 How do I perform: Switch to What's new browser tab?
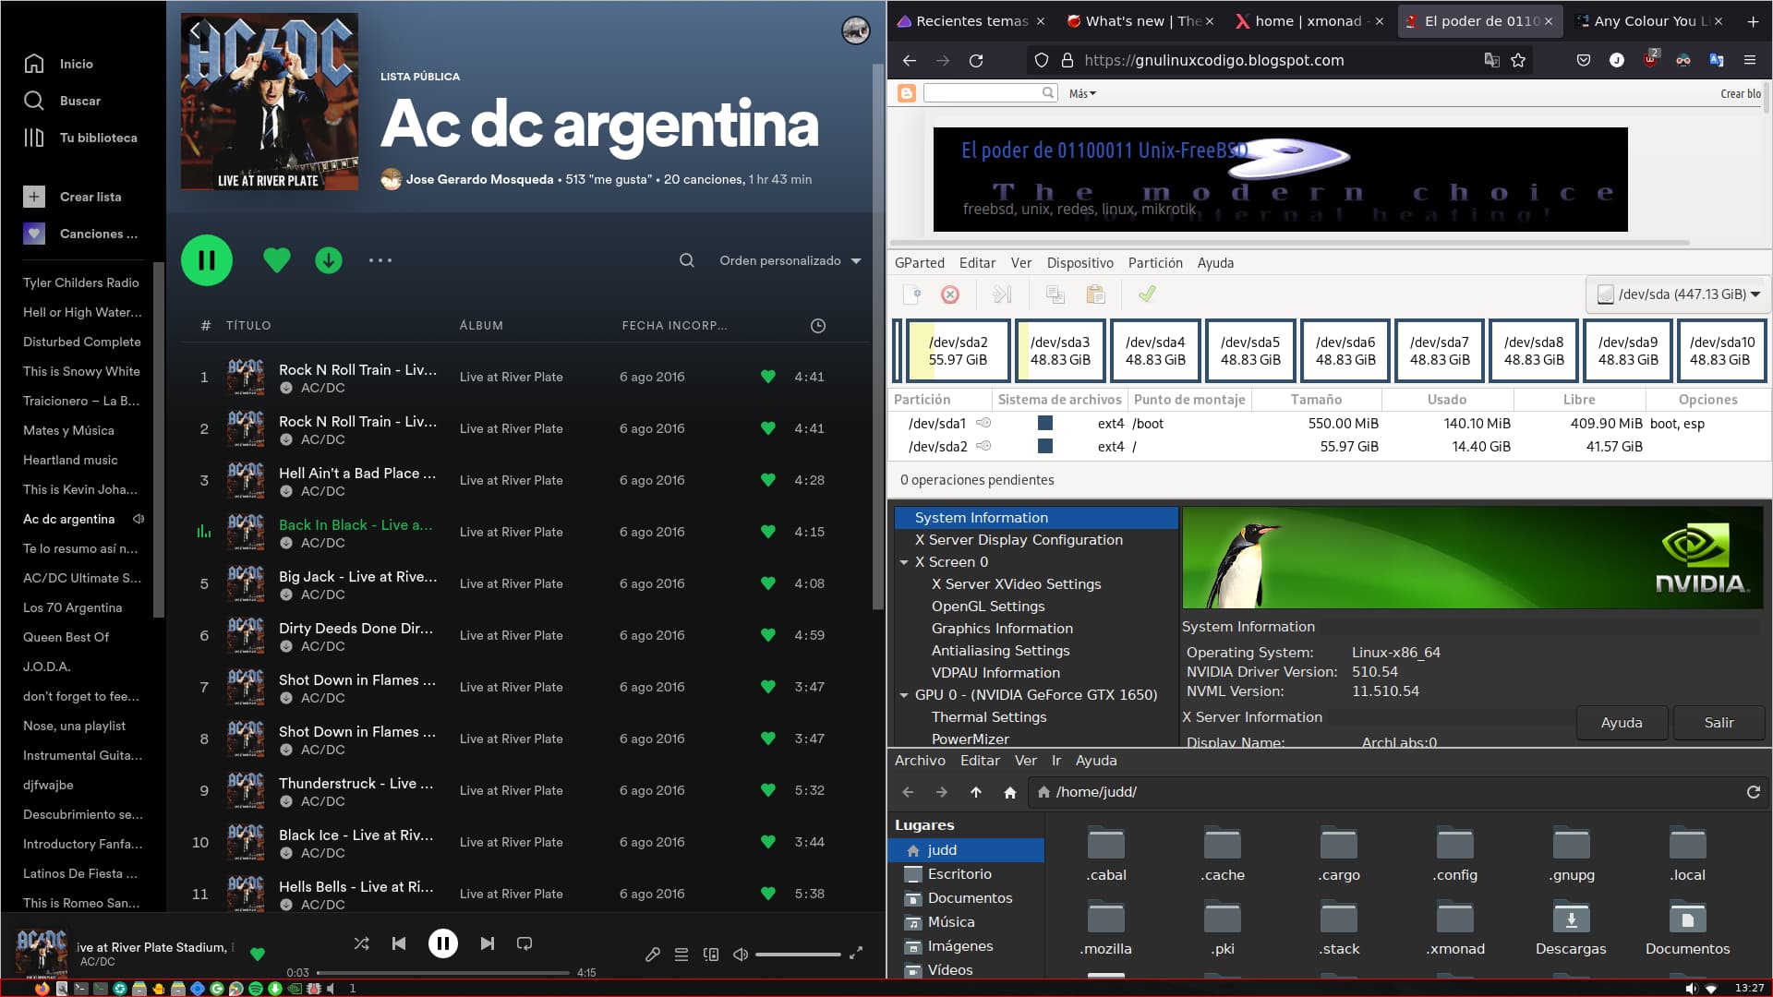point(1140,20)
